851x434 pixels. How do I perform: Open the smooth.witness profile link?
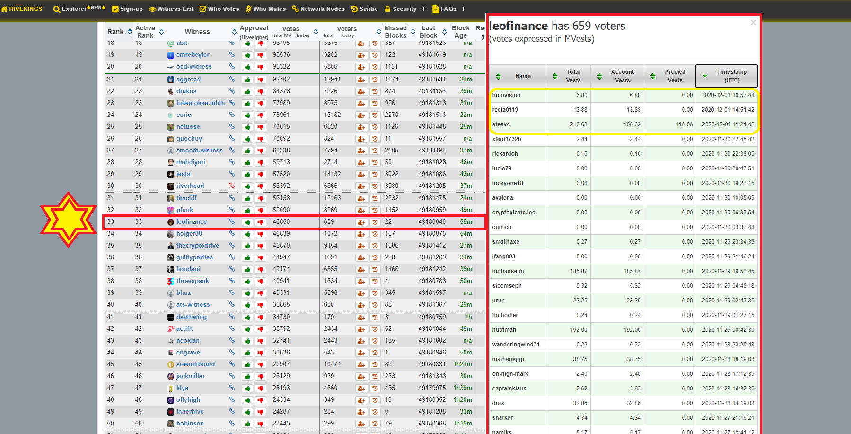199,151
